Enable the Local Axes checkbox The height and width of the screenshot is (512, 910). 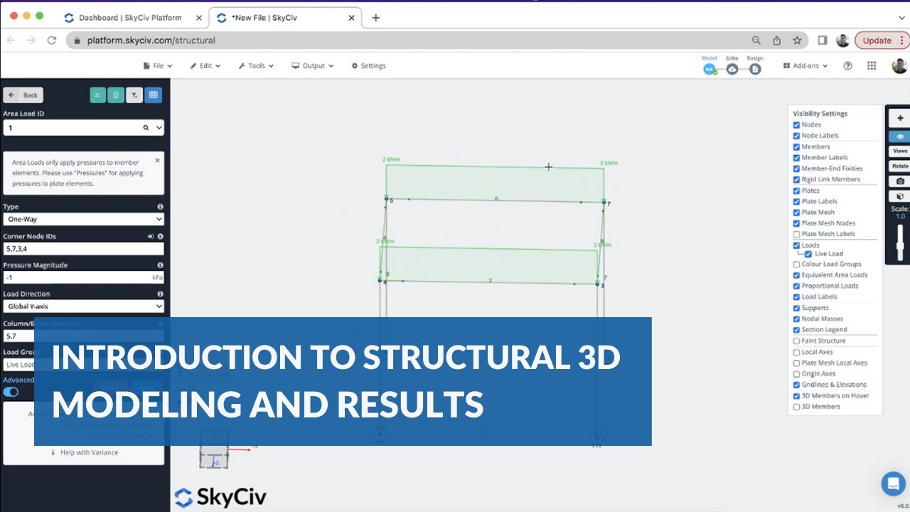point(796,352)
